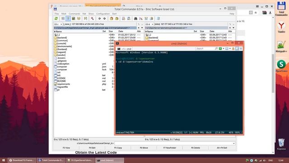The image size is (289, 163).
Task: Select the Brief view icon in Total Commander toolbar
Action: pyautogui.click(x=63, y=19)
